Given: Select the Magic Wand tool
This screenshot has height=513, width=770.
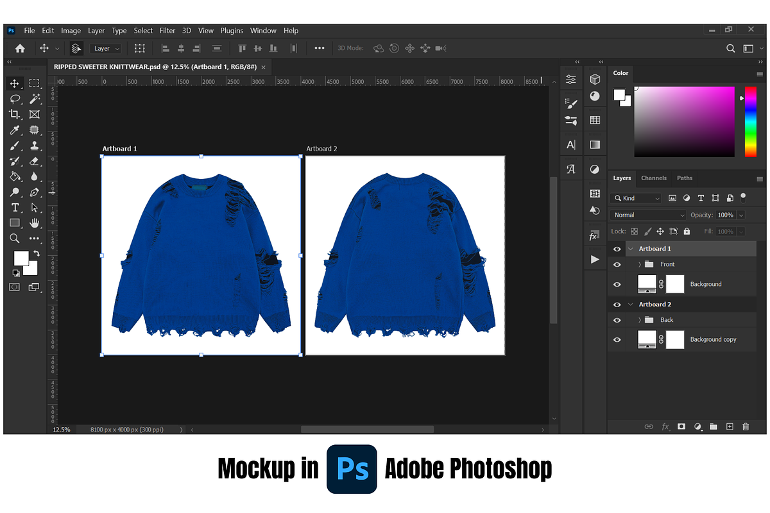Looking at the screenshot, I should 34,99.
